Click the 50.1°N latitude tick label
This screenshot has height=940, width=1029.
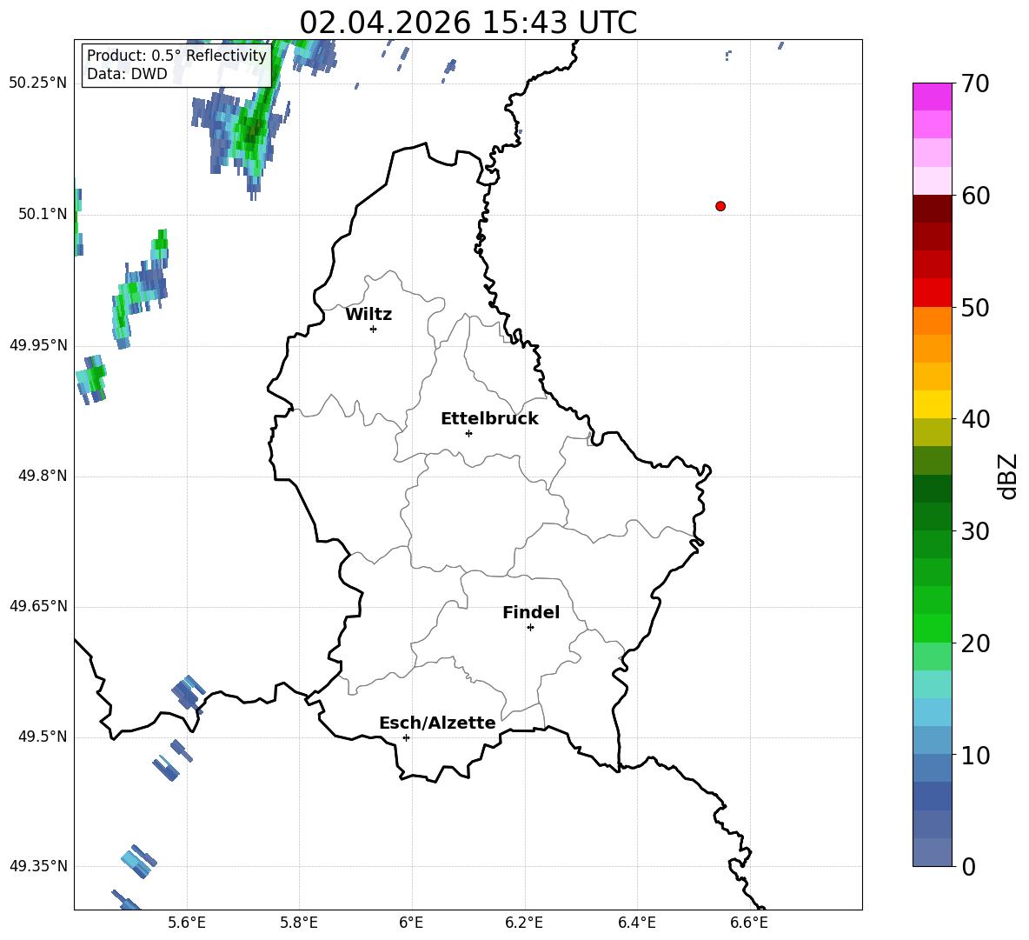43,214
